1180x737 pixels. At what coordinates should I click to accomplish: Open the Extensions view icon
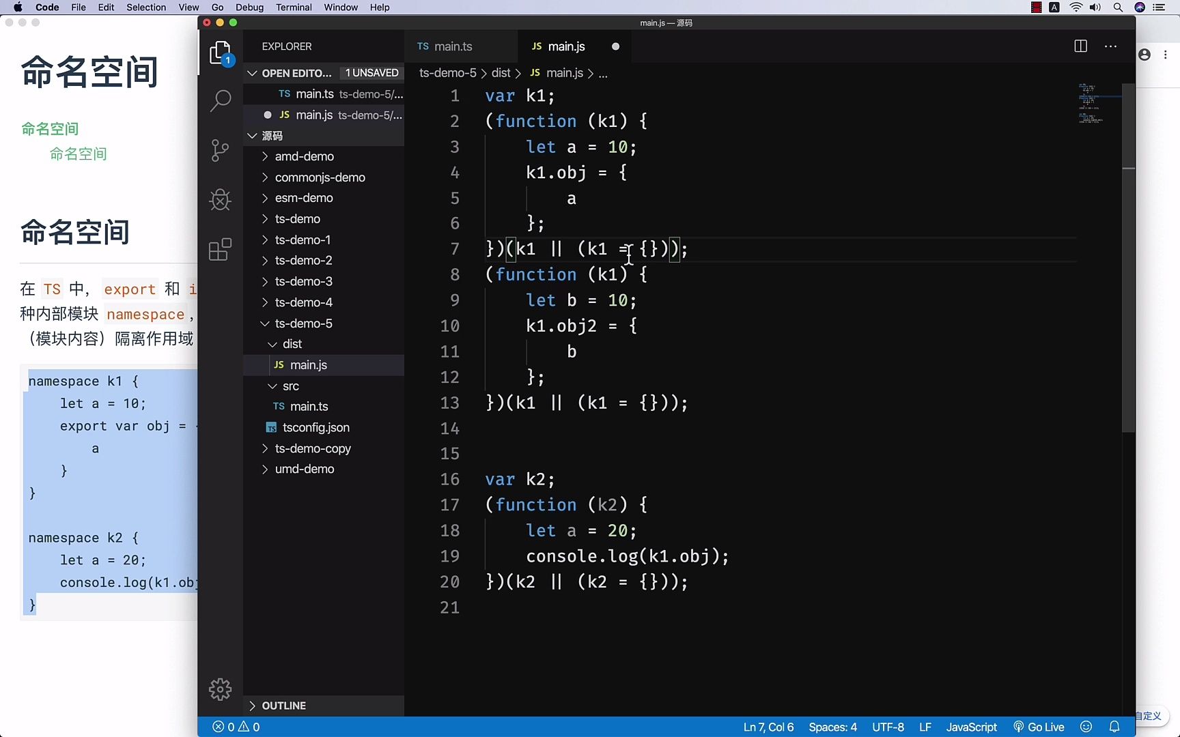click(220, 249)
